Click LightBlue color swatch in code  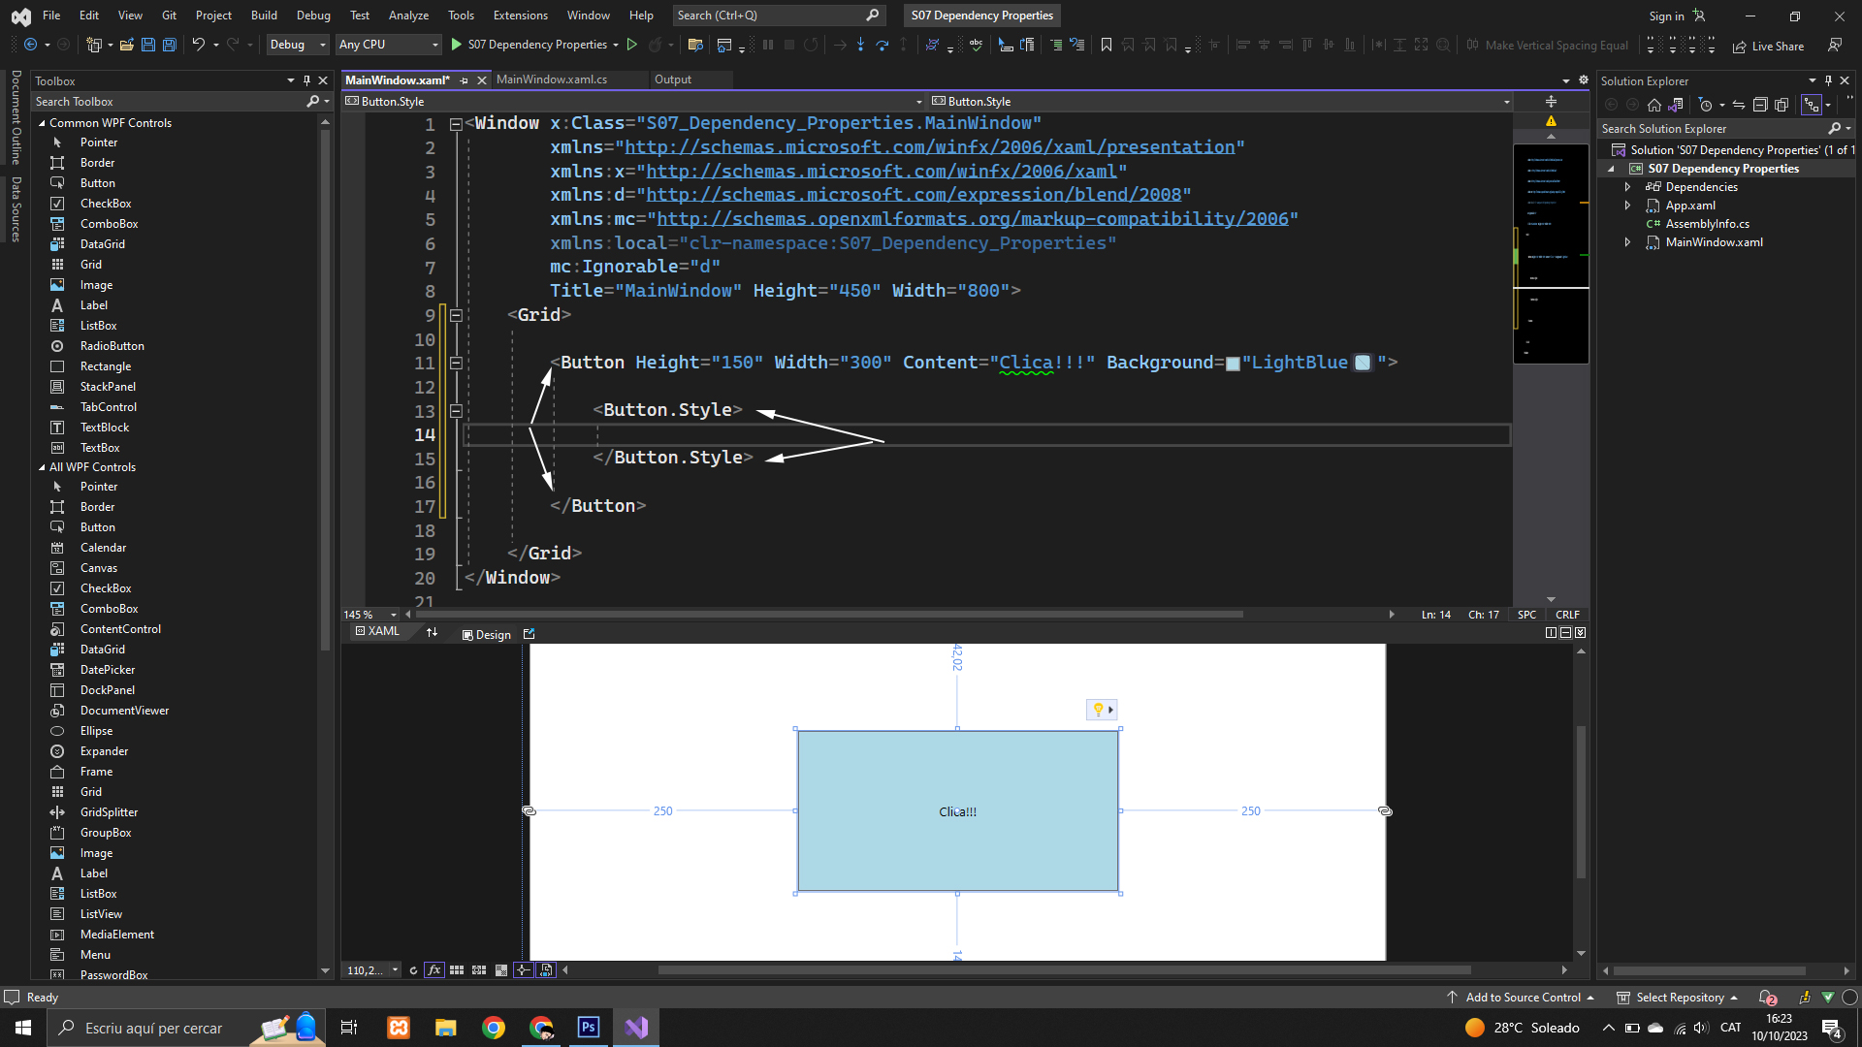tap(1233, 364)
